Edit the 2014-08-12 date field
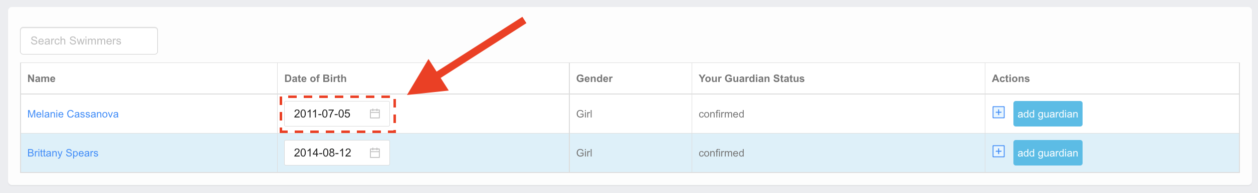The image size is (1258, 193). (x=337, y=153)
